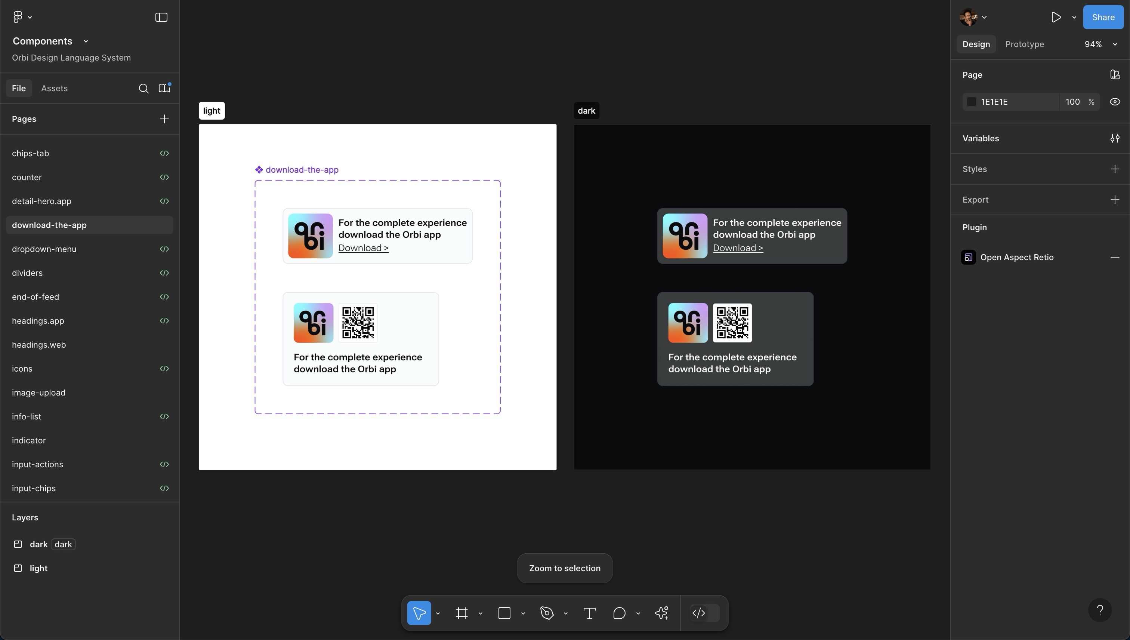The image size is (1130, 640).
Task: Click the code icon beside icons page
Action: click(x=164, y=368)
